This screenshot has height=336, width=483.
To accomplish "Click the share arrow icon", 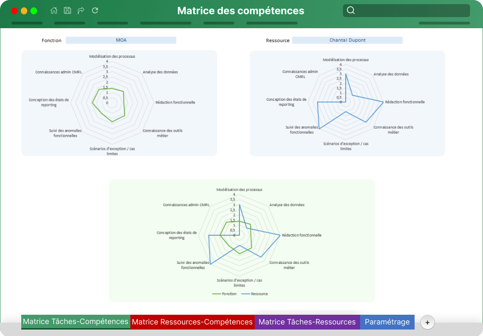I will (81, 11).
